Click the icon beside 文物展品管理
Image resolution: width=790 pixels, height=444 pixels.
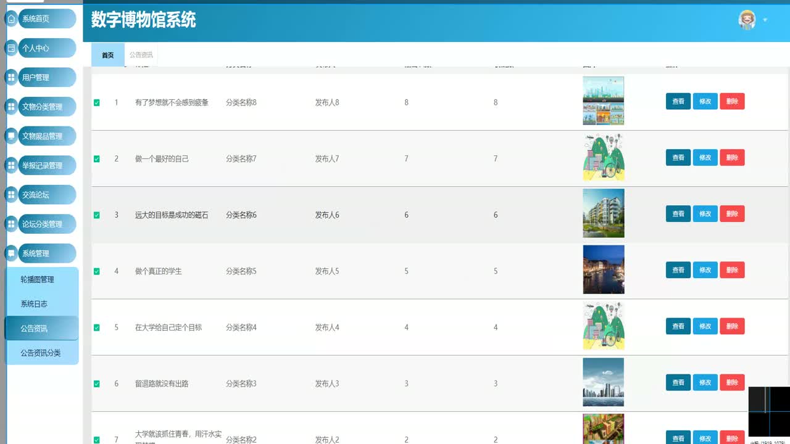point(11,136)
